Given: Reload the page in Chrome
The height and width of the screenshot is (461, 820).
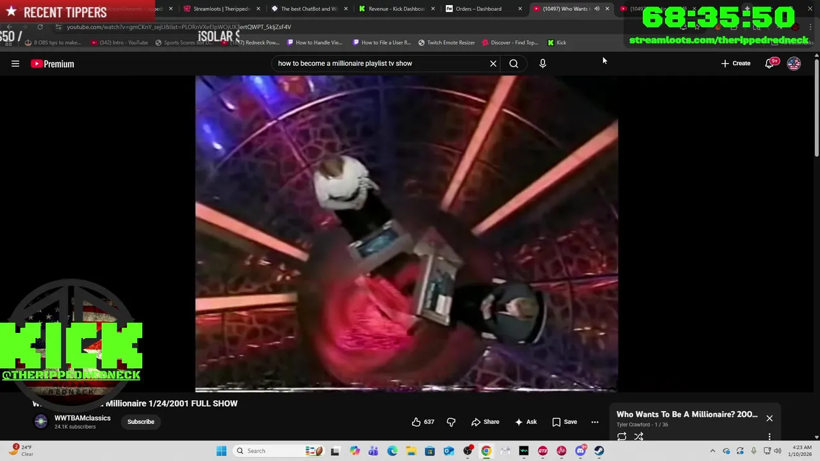Looking at the screenshot, I should pos(40,27).
